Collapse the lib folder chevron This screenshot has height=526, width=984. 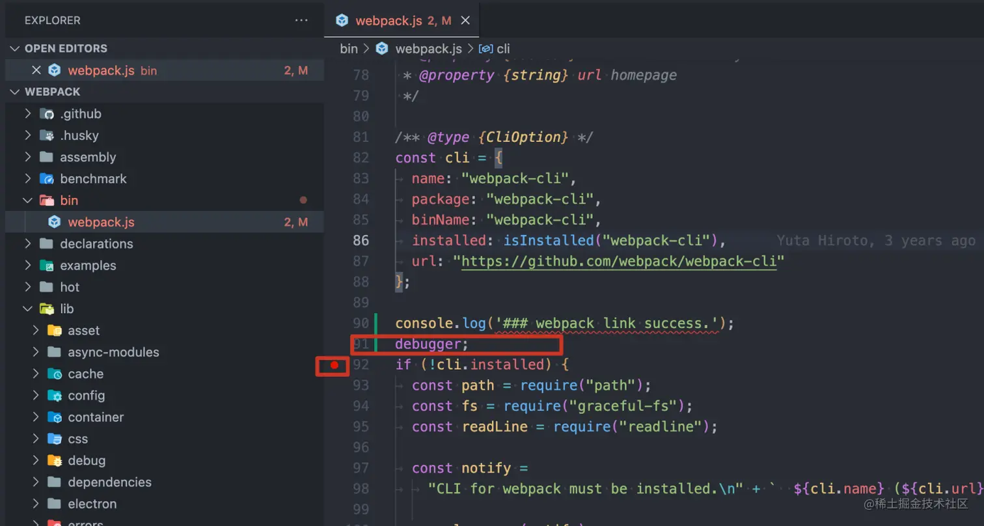27,309
